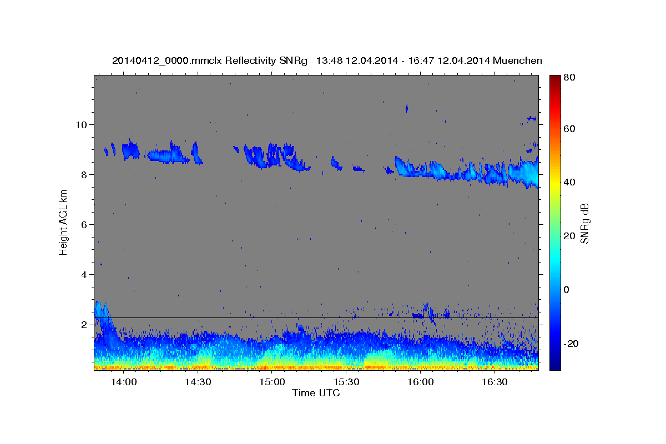Screen dimensions: 666x444
Task: Click the colorbar value 20
Action: click(569, 236)
